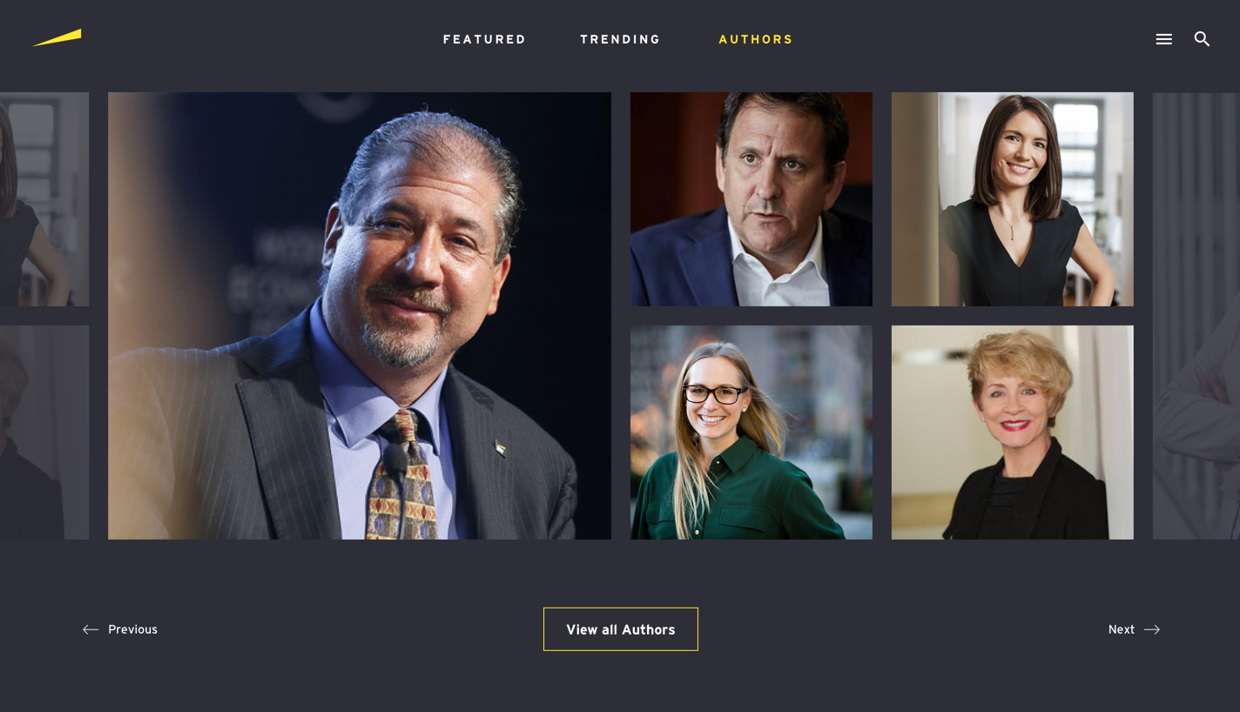Click the Previous text link
The image size is (1240, 712).
point(132,629)
